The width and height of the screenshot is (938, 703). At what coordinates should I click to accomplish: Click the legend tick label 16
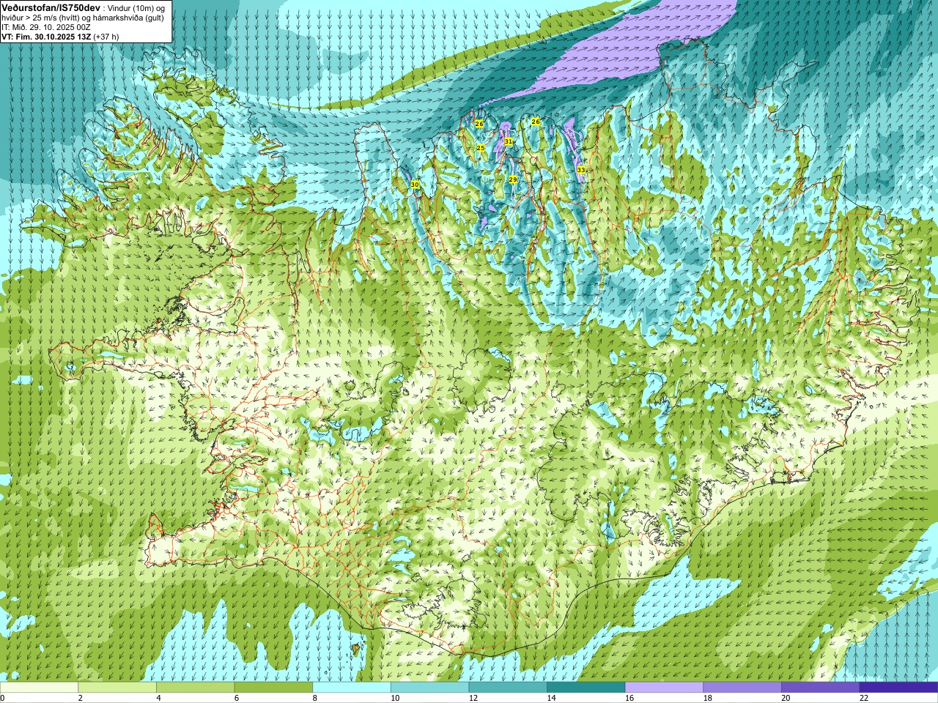point(629,698)
